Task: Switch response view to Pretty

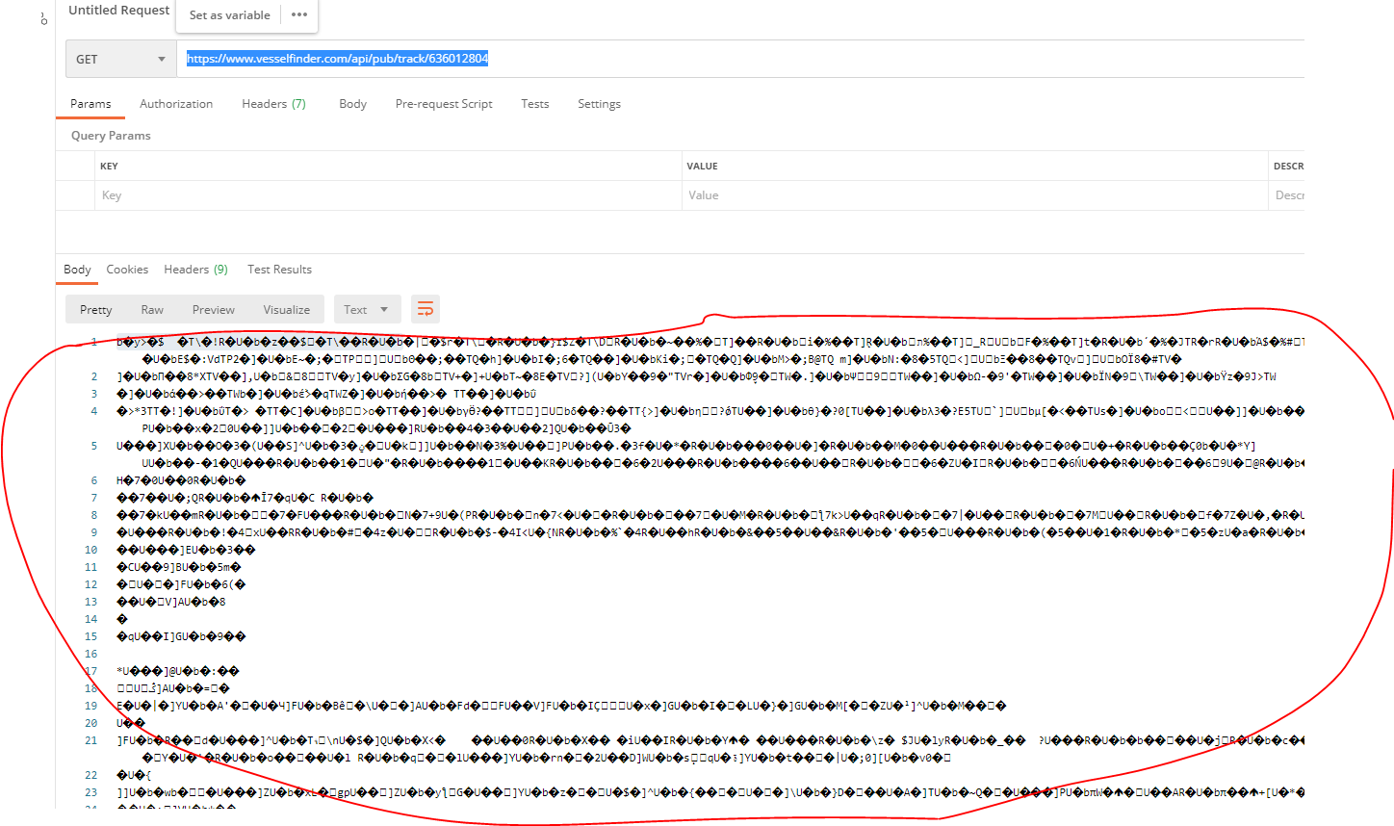Action: tap(96, 309)
